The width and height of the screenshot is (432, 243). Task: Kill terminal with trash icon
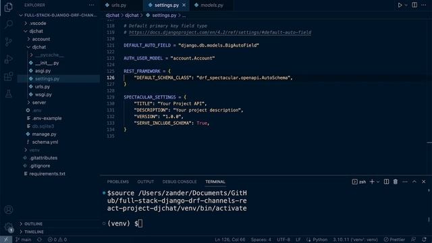click(x=396, y=182)
